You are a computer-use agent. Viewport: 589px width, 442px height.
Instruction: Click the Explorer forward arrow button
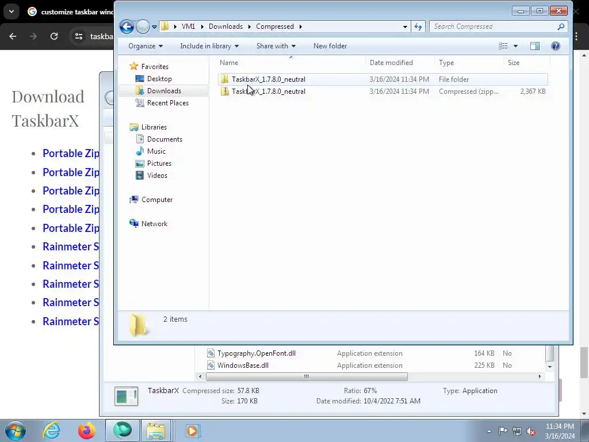tap(143, 26)
